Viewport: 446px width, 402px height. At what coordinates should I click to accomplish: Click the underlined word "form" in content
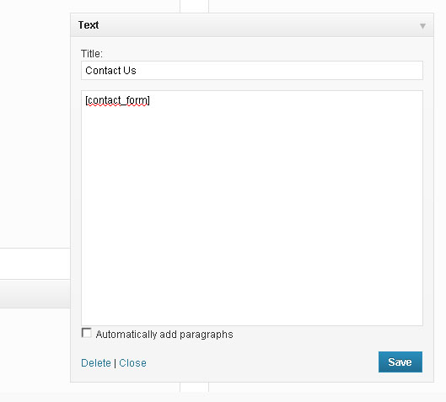[137, 100]
